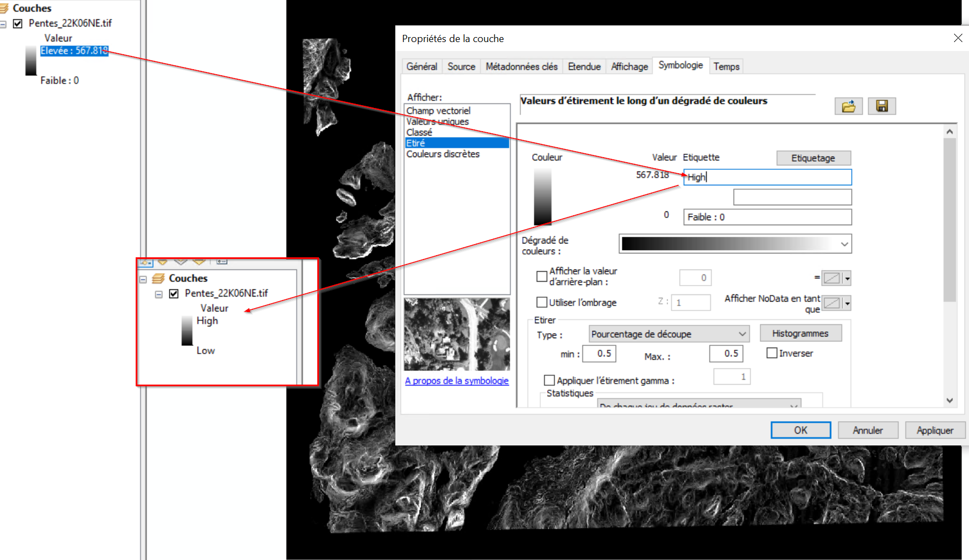
Task: Click the Histogrammes button
Action: point(801,333)
